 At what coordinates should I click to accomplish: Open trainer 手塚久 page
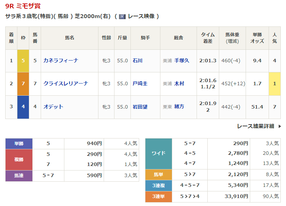pyautogui.click(x=182, y=61)
